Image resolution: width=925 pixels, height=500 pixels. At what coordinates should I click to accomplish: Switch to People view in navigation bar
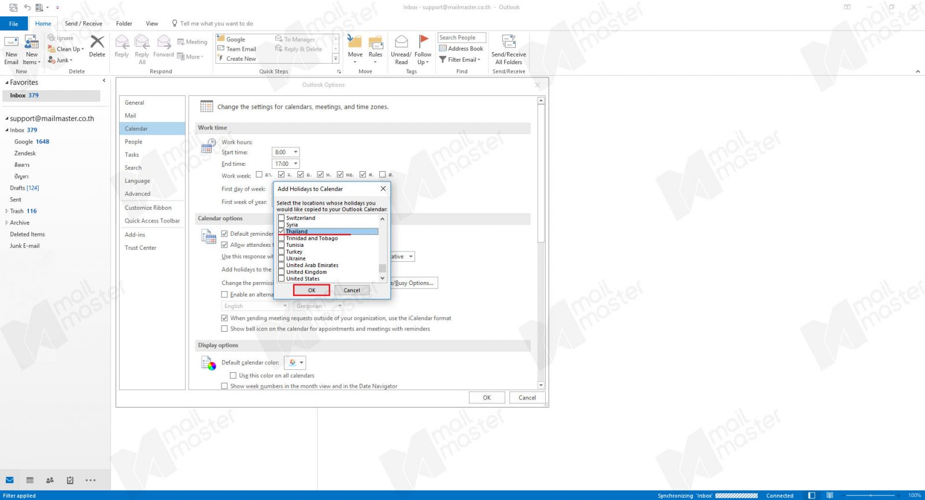click(x=50, y=480)
